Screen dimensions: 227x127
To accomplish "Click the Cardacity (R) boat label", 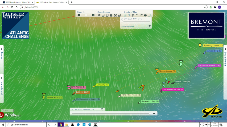I will [102, 85].
